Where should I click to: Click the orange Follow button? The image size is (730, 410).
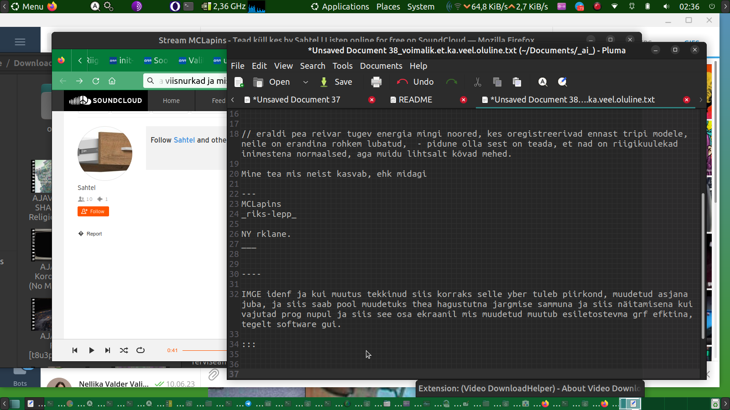[93, 211]
